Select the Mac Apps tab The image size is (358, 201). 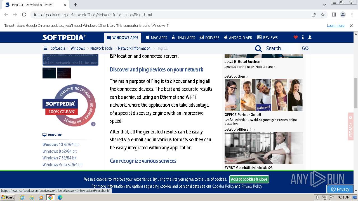click(x=156, y=38)
